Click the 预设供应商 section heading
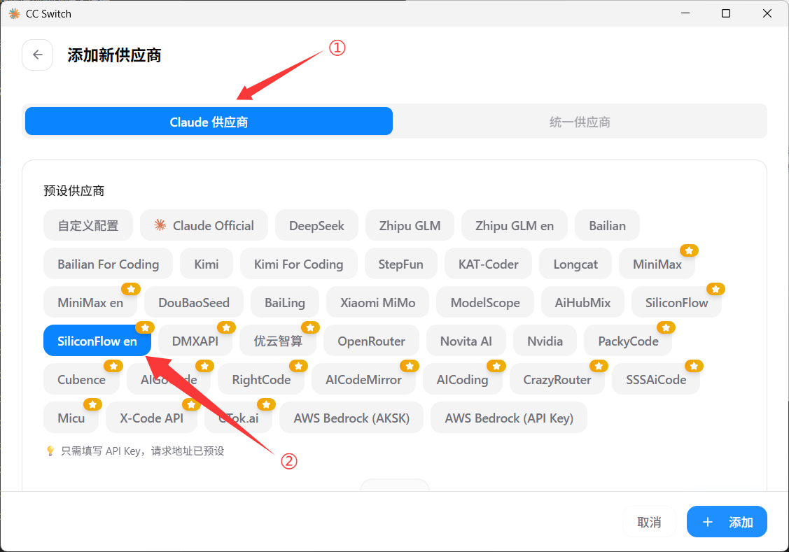This screenshot has width=789, height=552. tap(74, 190)
